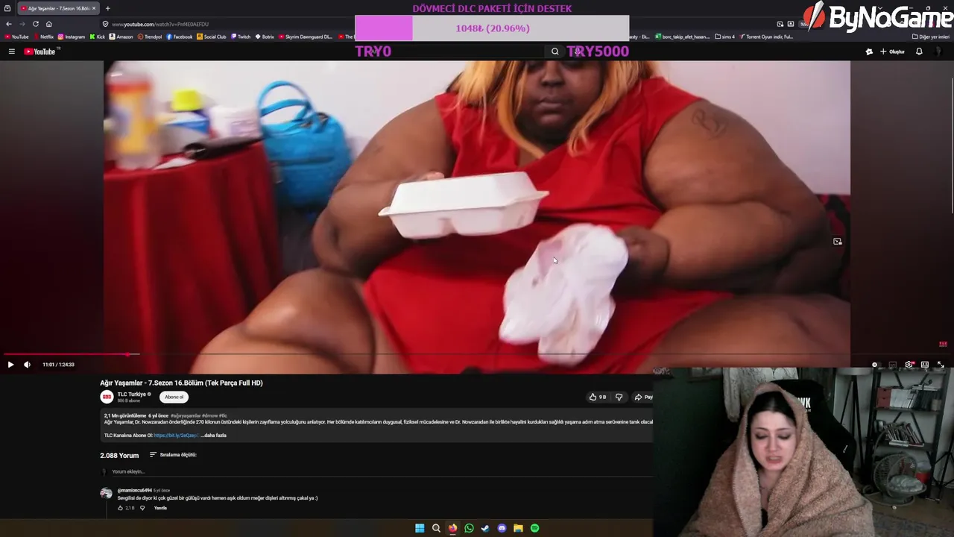
Task: Open the YouTube bookmark
Action: pyautogui.click(x=16, y=37)
